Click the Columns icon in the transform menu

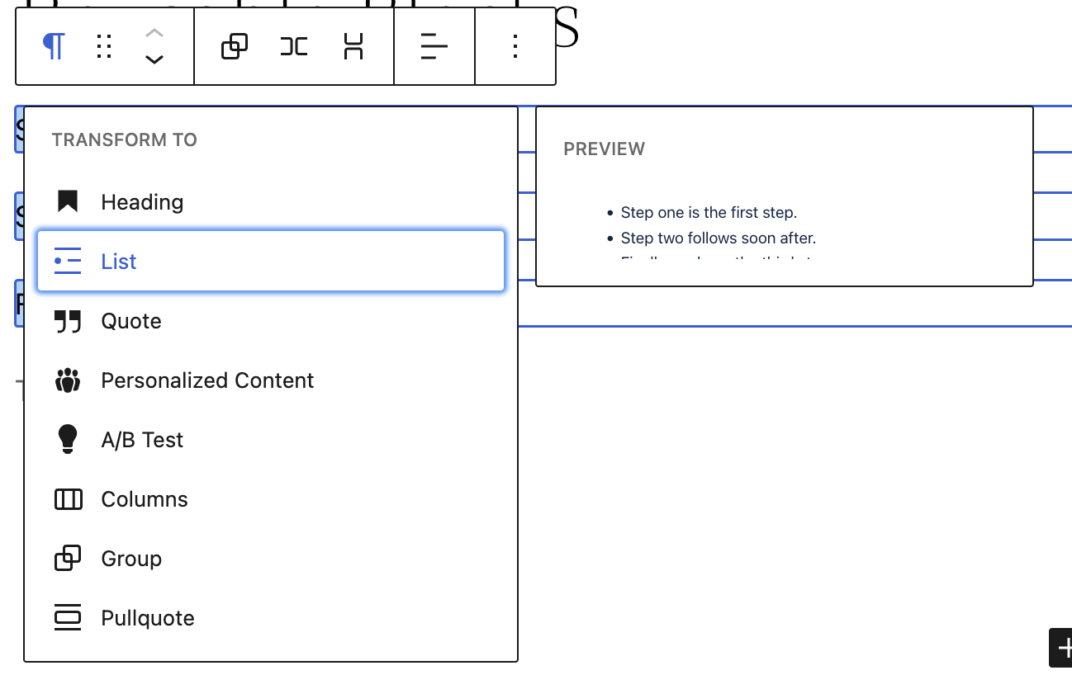[67, 498]
